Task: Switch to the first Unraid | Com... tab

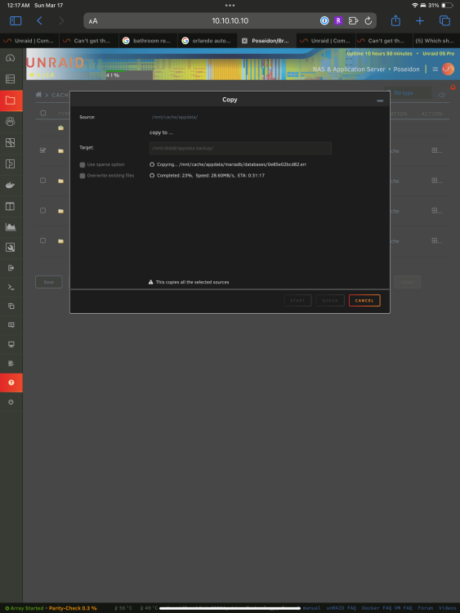Action: click(29, 41)
